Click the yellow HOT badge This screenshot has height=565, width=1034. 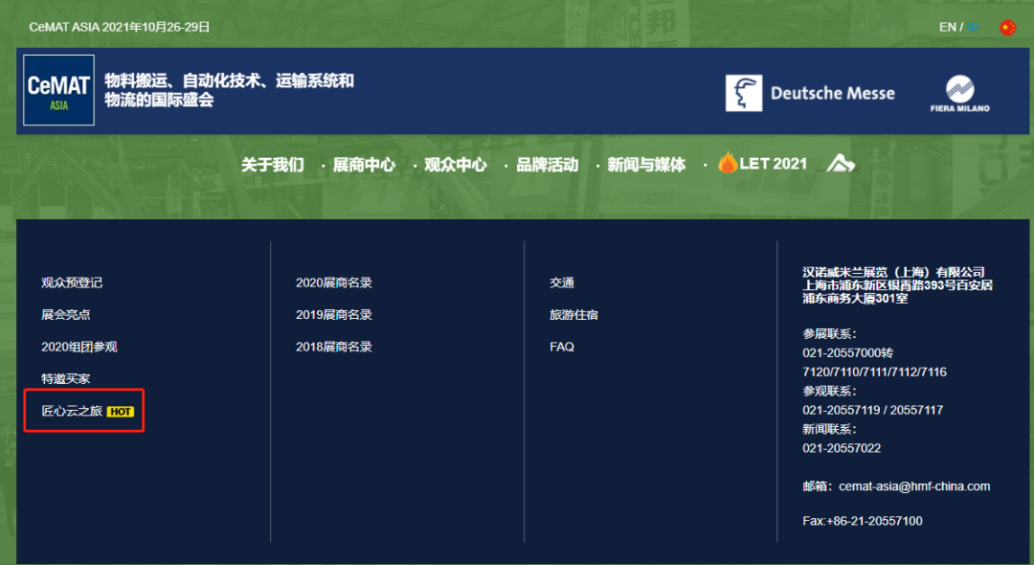coord(120,412)
